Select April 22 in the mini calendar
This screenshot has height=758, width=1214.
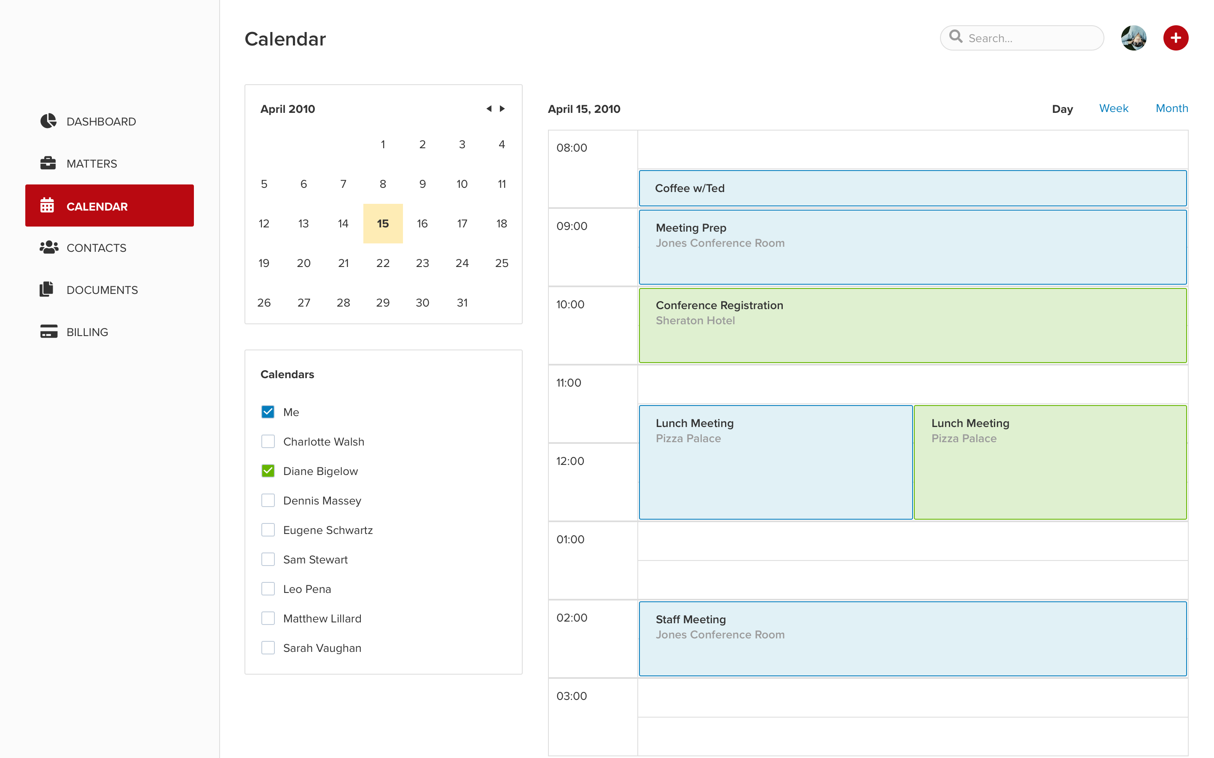click(x=383, y=263)
